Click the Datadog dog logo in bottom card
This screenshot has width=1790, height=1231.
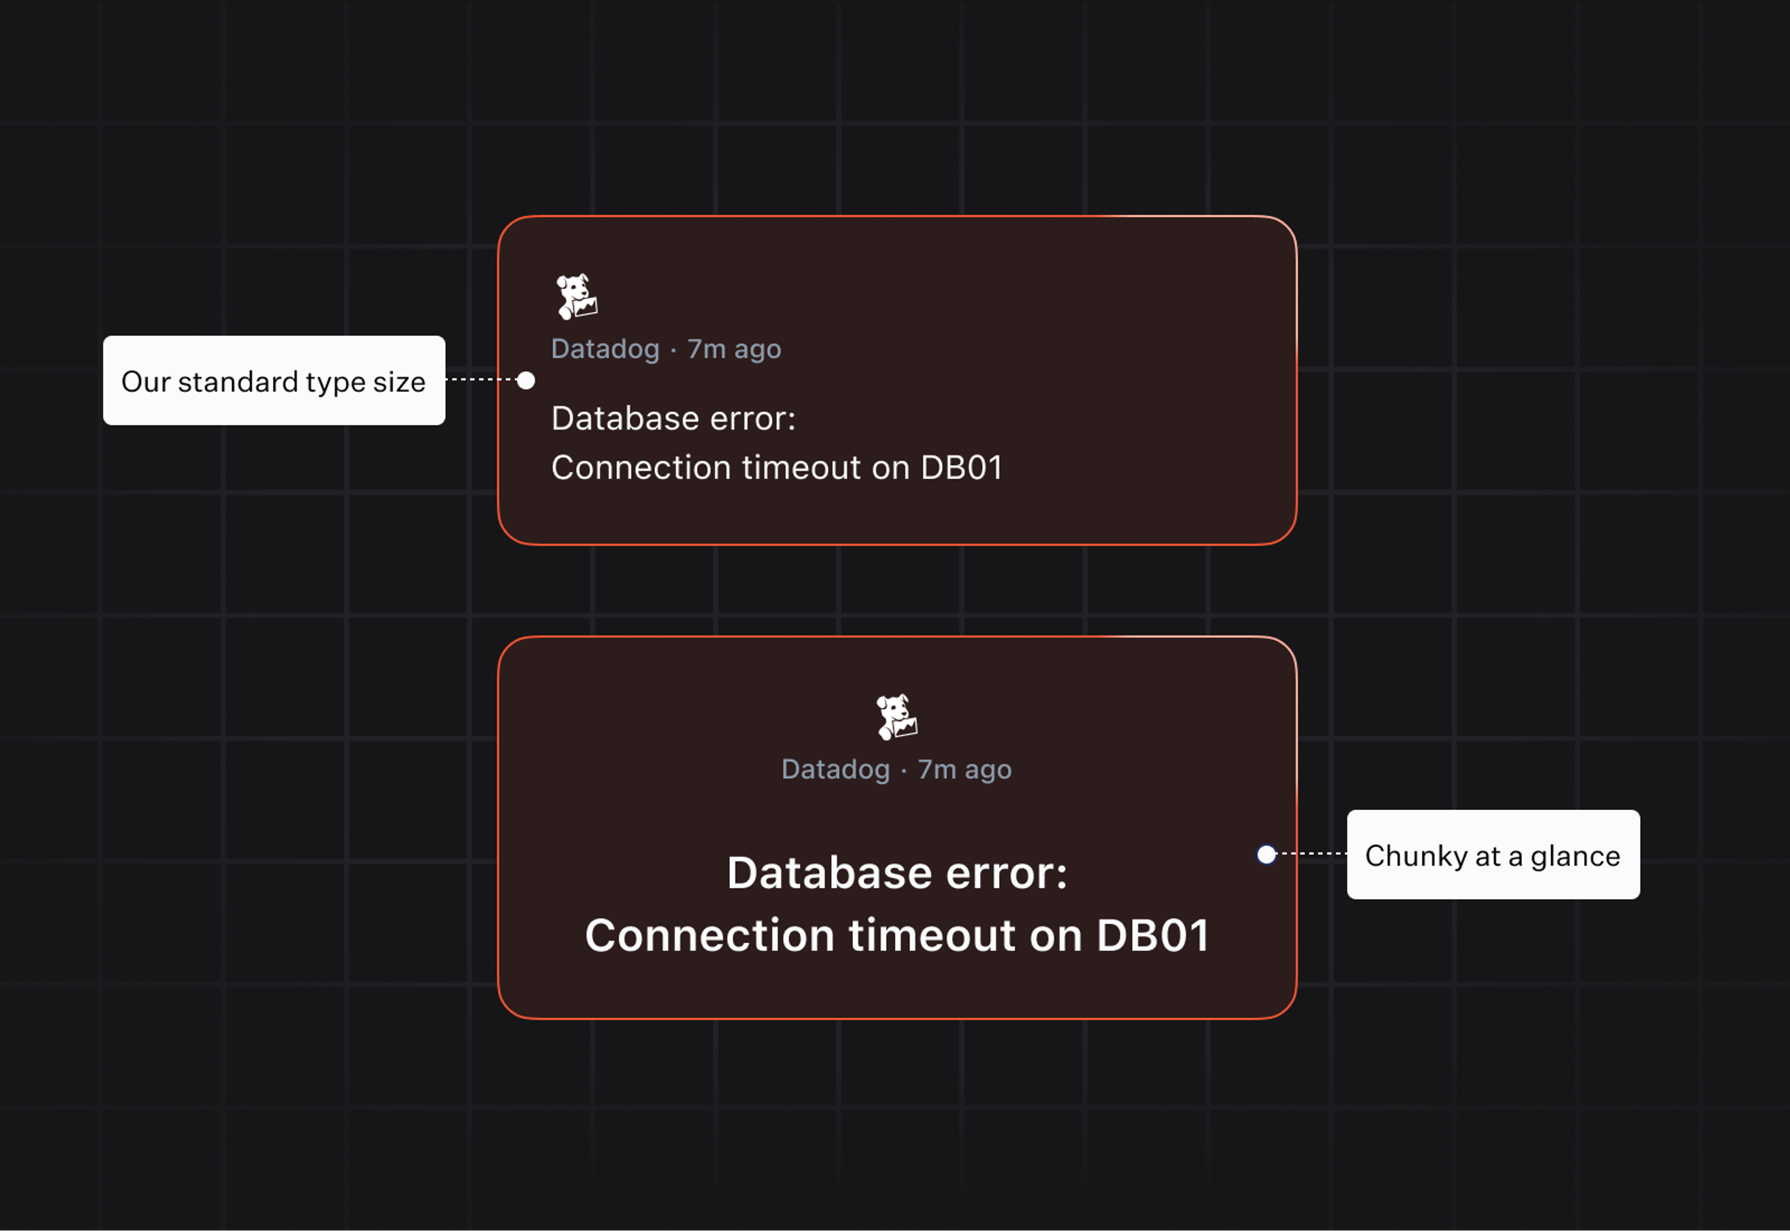coord(896,718)
